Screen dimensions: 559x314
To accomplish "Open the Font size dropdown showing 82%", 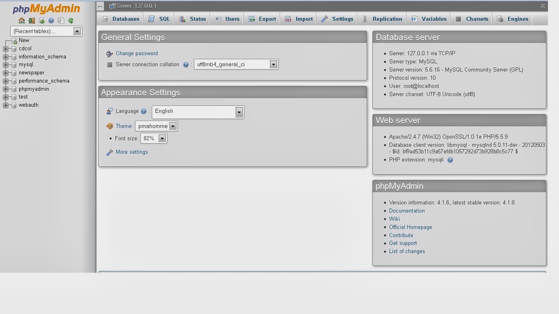I will pos(153,139).
